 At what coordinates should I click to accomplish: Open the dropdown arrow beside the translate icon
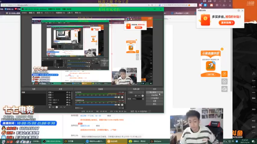click(x=208, y=5)
